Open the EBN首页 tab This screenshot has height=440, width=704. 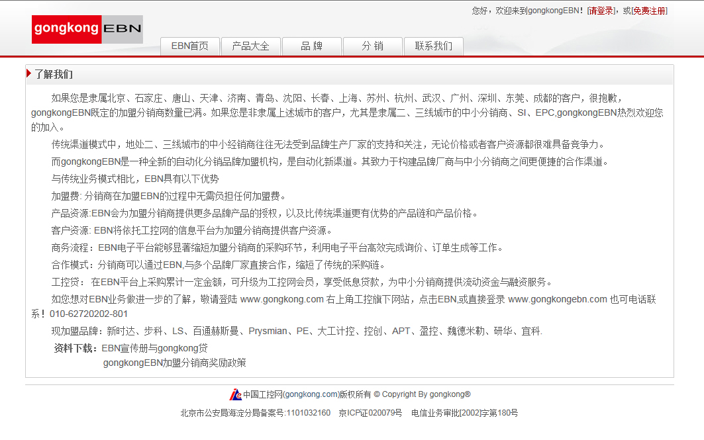[x=190, y=46]
